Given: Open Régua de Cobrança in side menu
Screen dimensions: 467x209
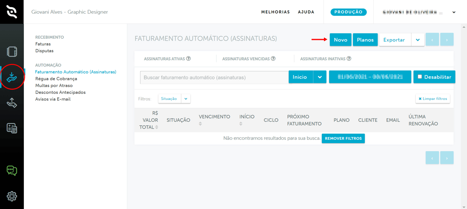Looking at the screenshot, I should (56, 79).
